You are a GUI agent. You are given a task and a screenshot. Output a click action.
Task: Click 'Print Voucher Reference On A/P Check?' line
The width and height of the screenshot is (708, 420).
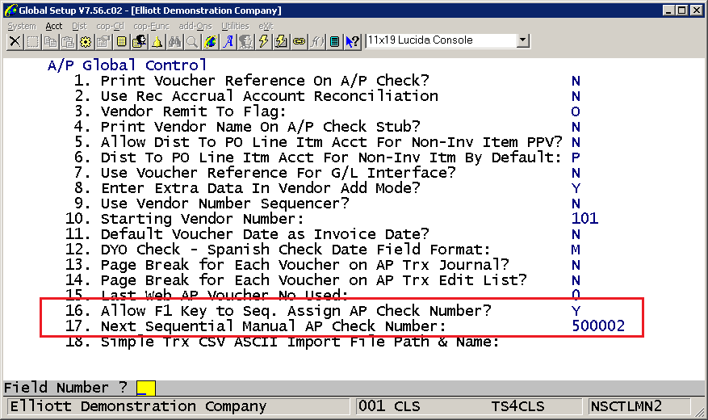click(x=265, y=81)
